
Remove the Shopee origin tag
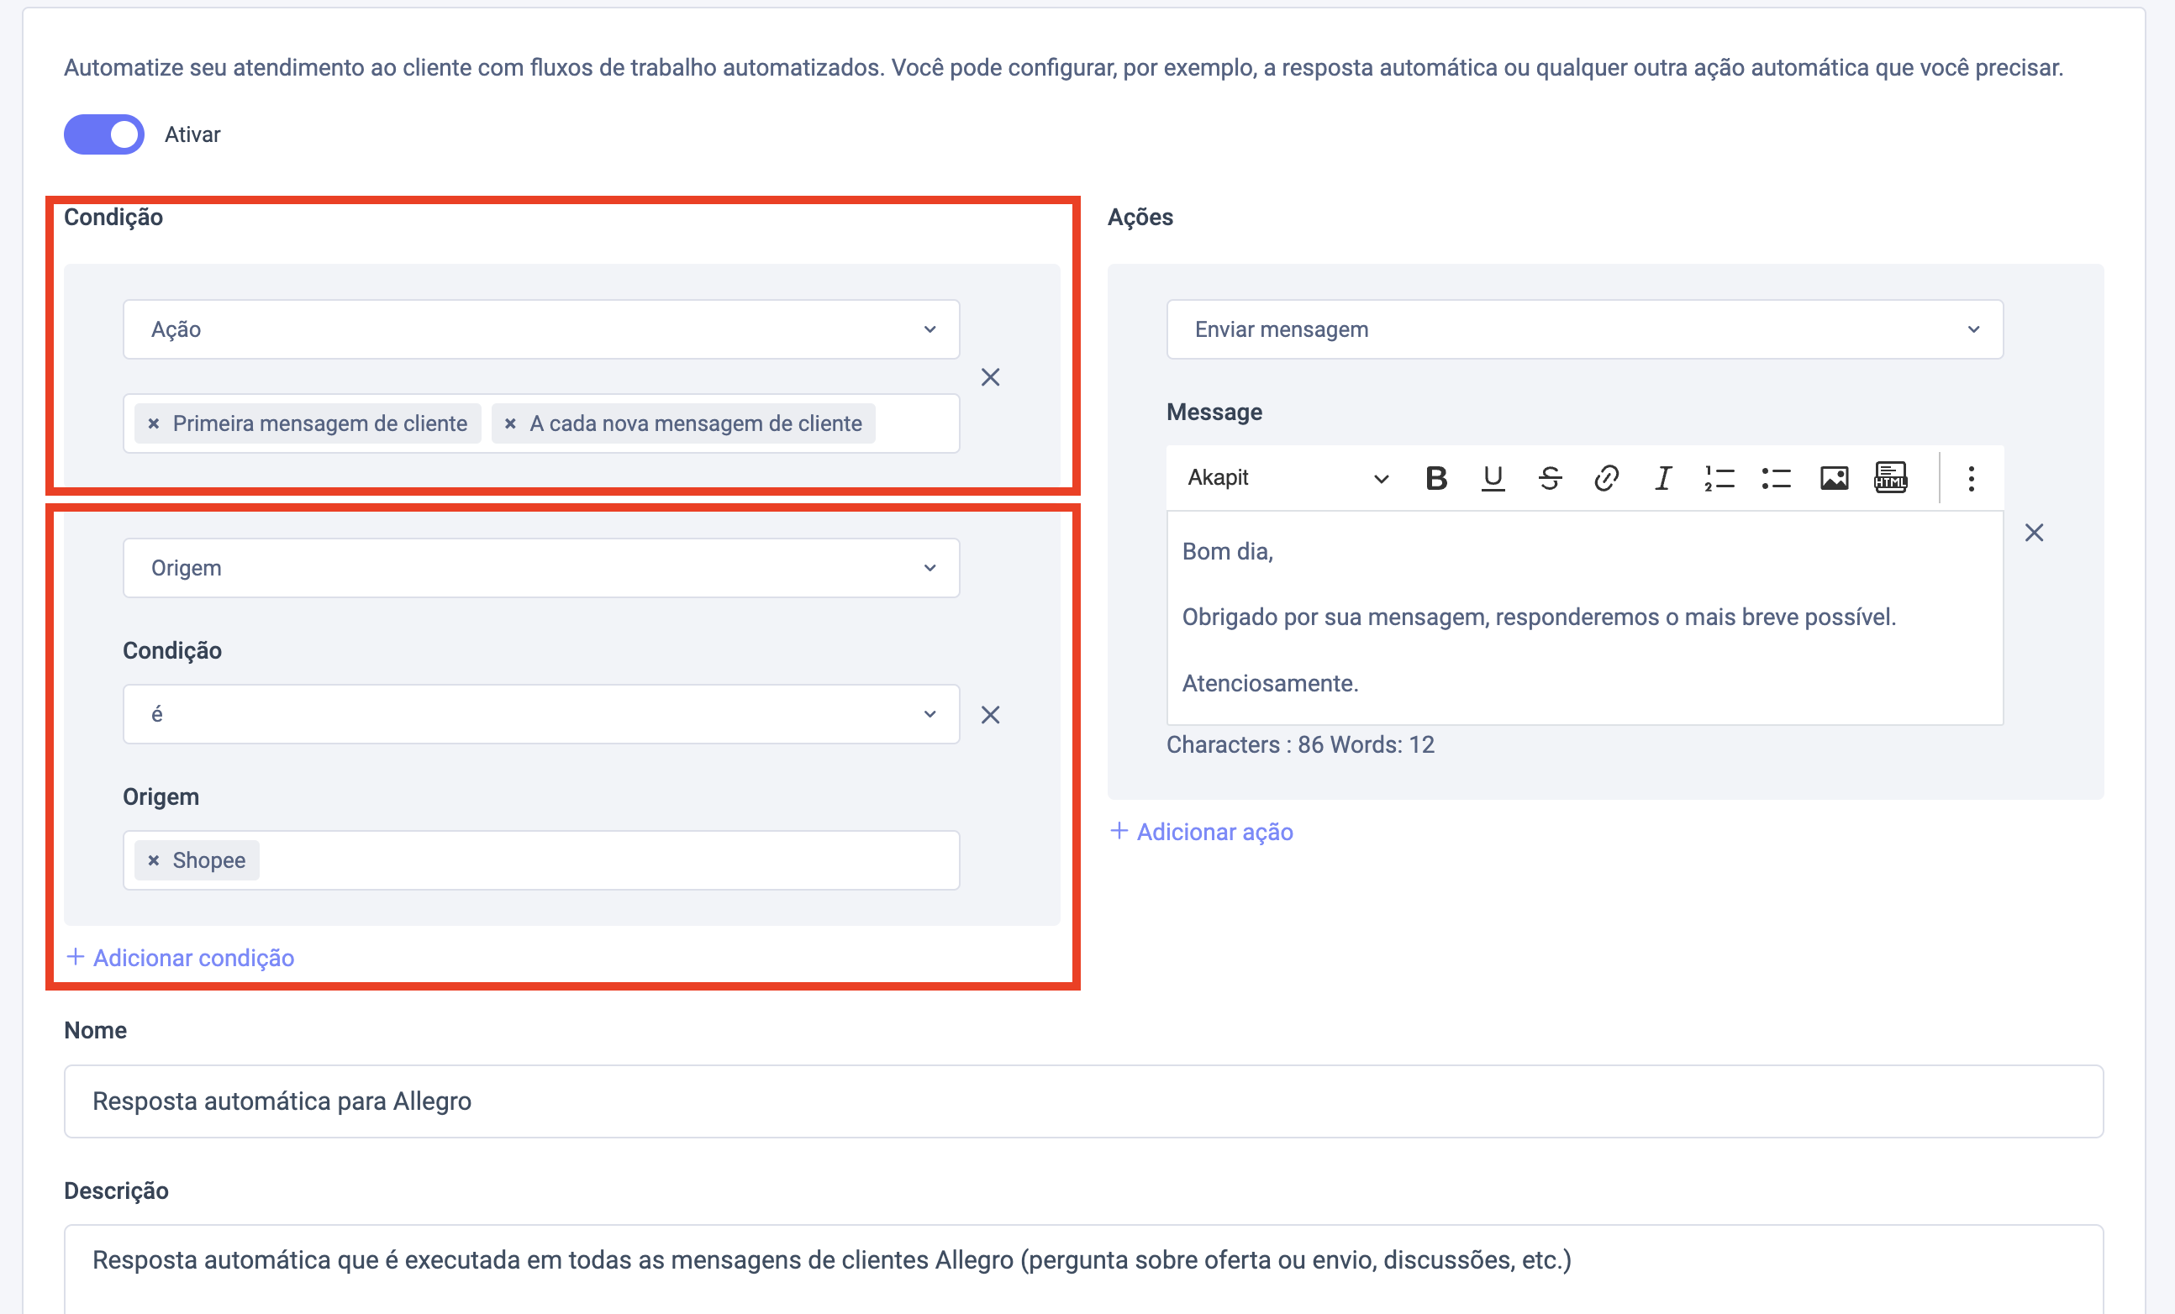tap(154, 860)
